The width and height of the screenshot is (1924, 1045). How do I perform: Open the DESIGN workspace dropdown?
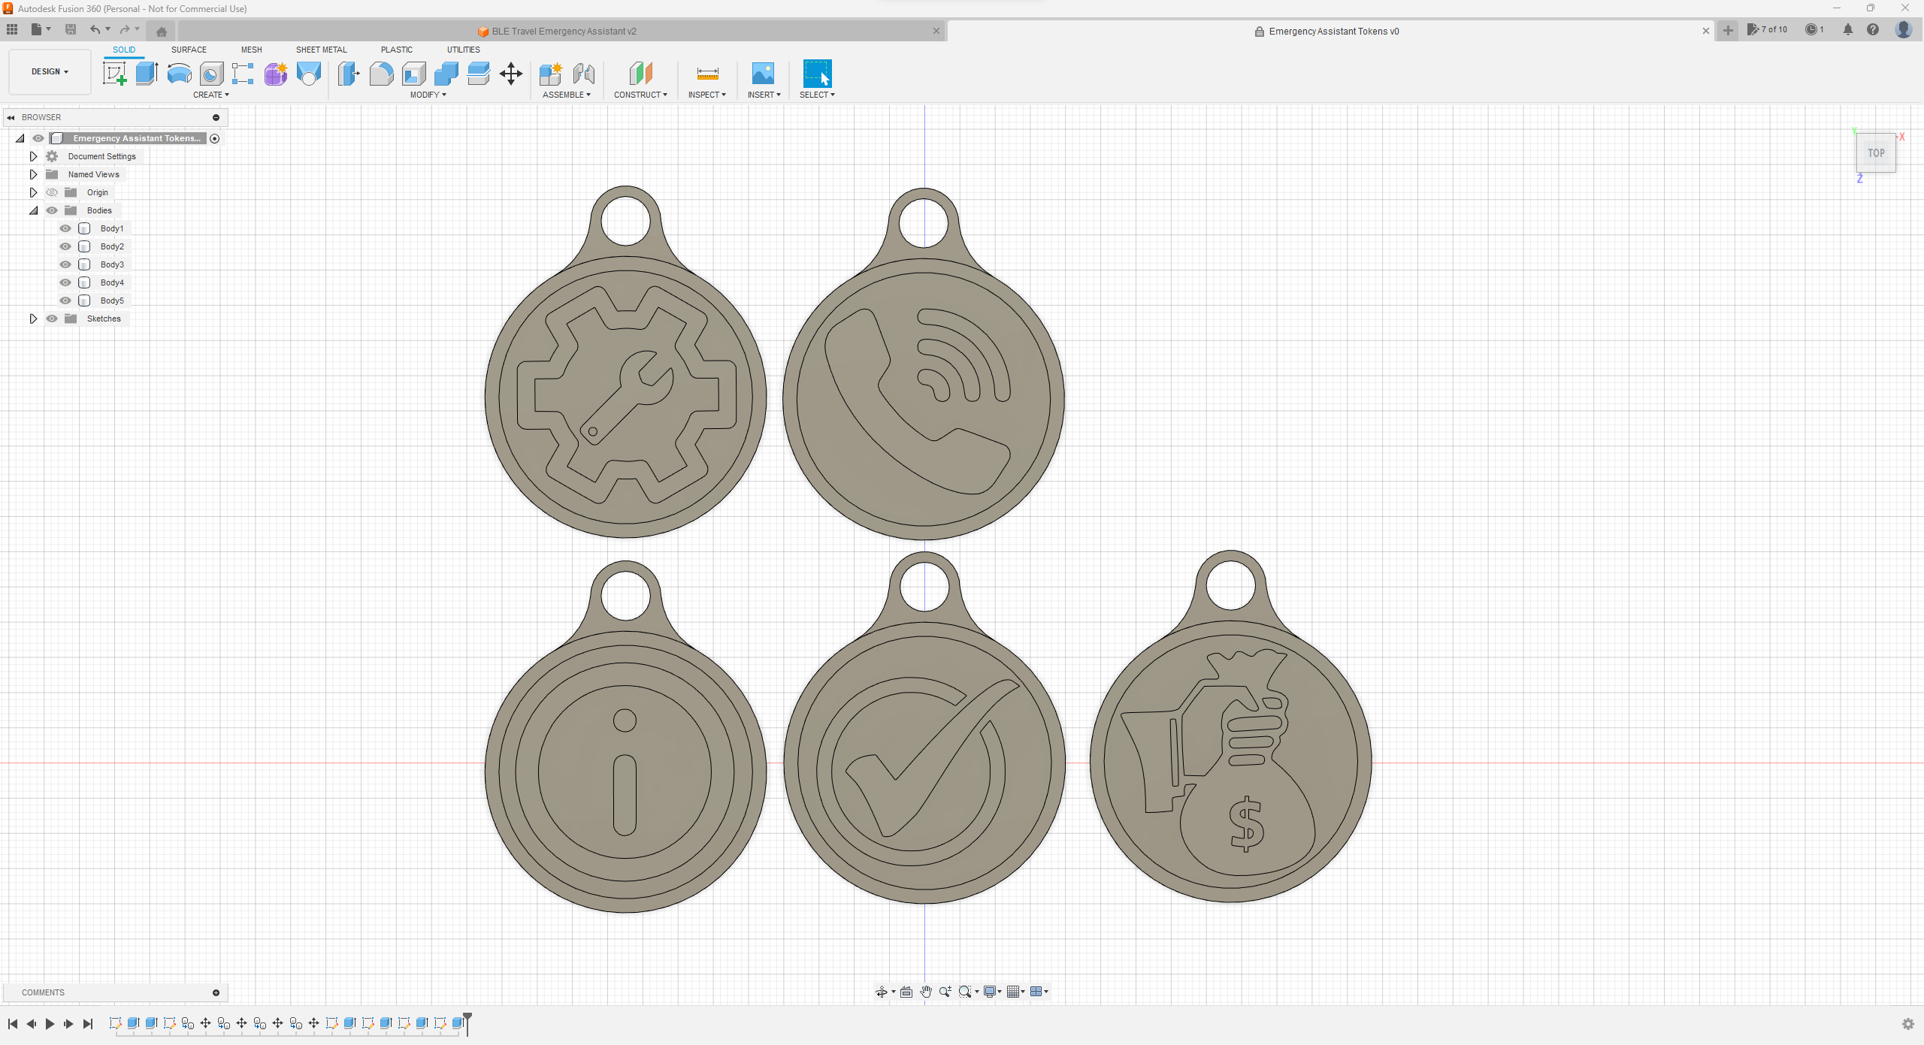click(50, 72)
